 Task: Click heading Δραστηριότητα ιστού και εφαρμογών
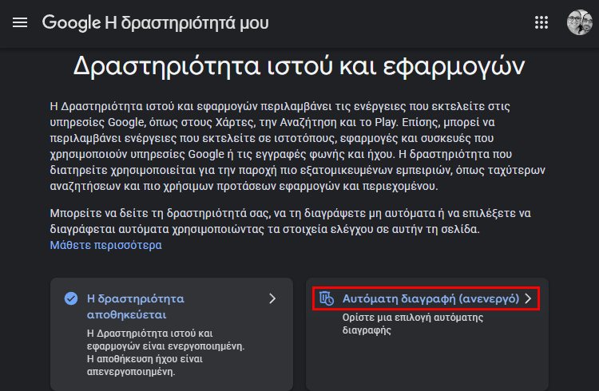coord(299,66)
